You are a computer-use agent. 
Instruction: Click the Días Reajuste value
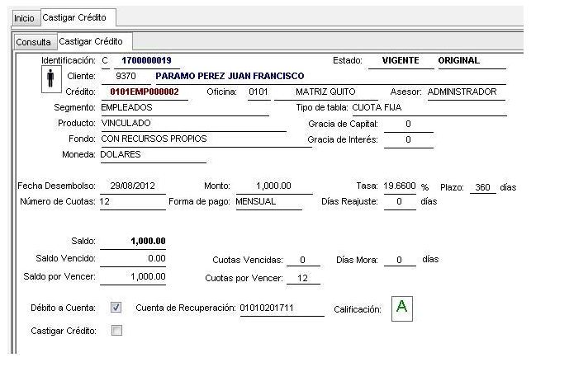click(400, 201)
